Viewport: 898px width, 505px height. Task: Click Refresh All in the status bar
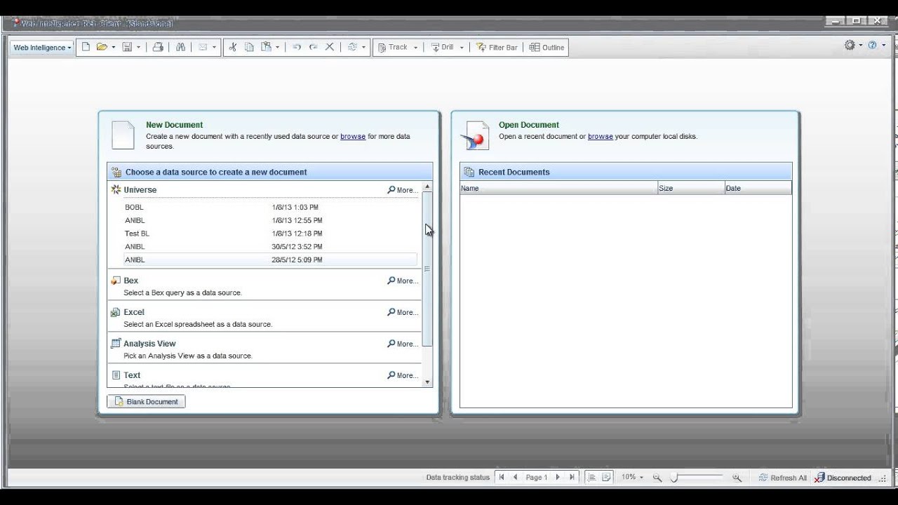783,478
